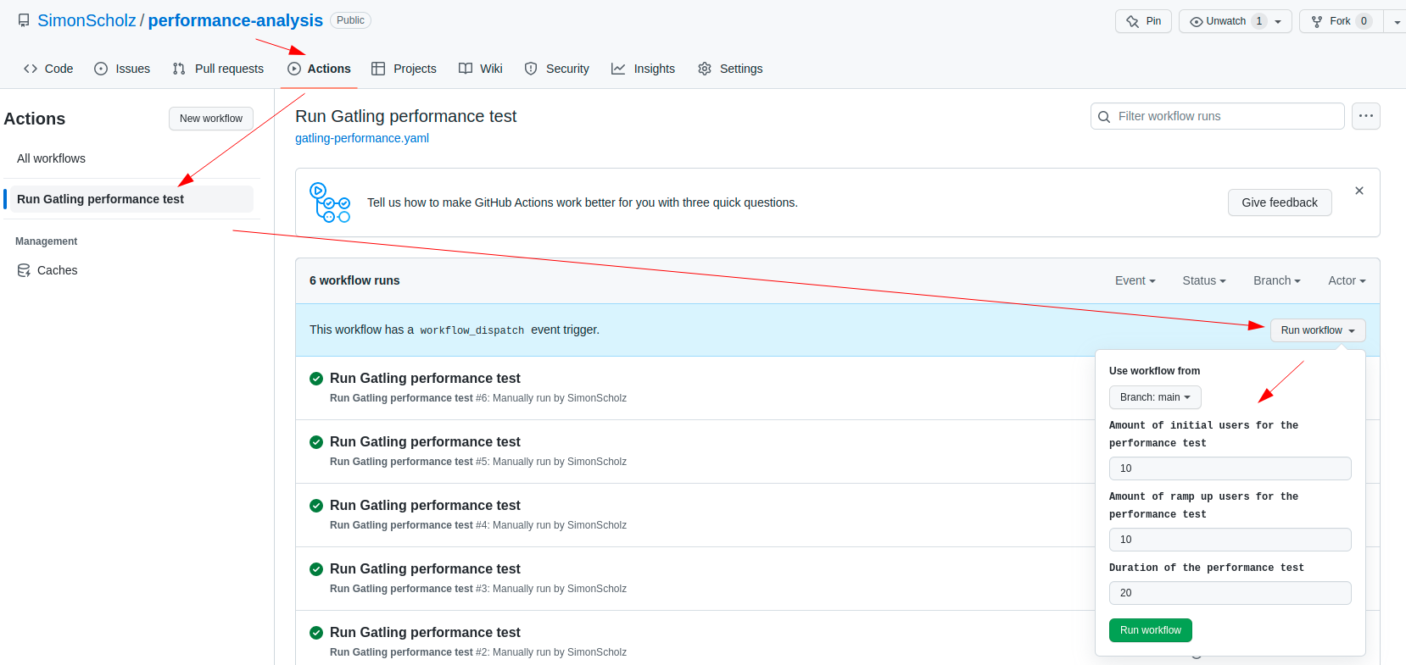This screenshot has height=665, width=1406.
Task: Click the repository icon beside SimonScholz
Action: 24,20
